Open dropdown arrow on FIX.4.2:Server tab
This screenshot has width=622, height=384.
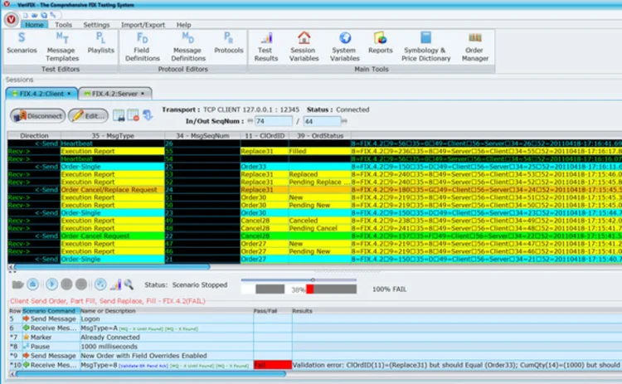pos(143,94)
